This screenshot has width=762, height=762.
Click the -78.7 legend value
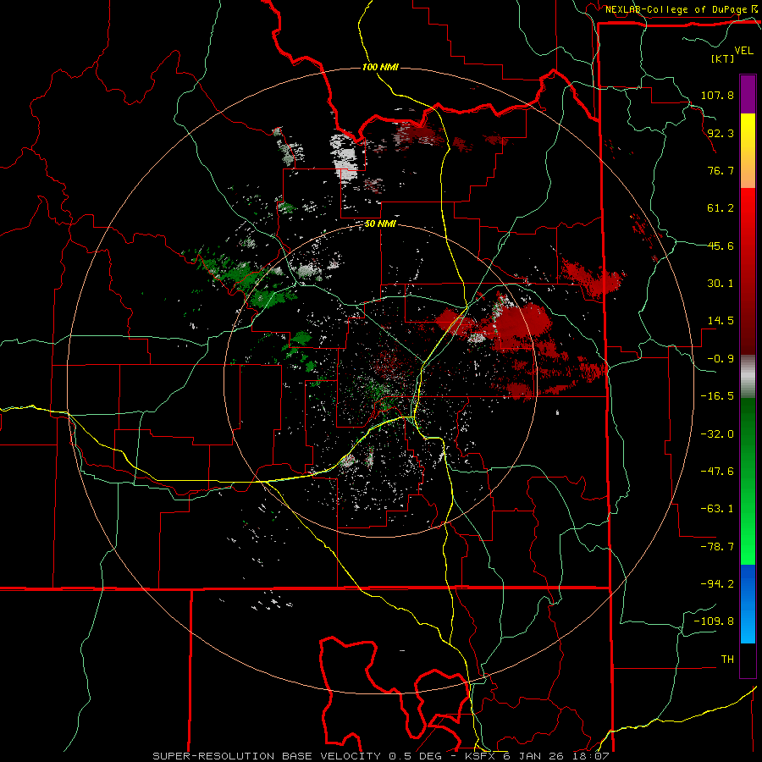(717, 546)
